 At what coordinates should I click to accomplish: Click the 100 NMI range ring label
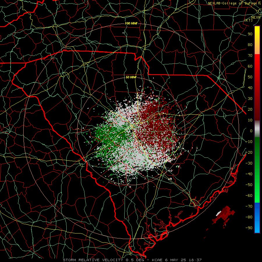click(x=131, y=23)
